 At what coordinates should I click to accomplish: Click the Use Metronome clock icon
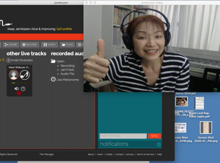coord(53,80)
